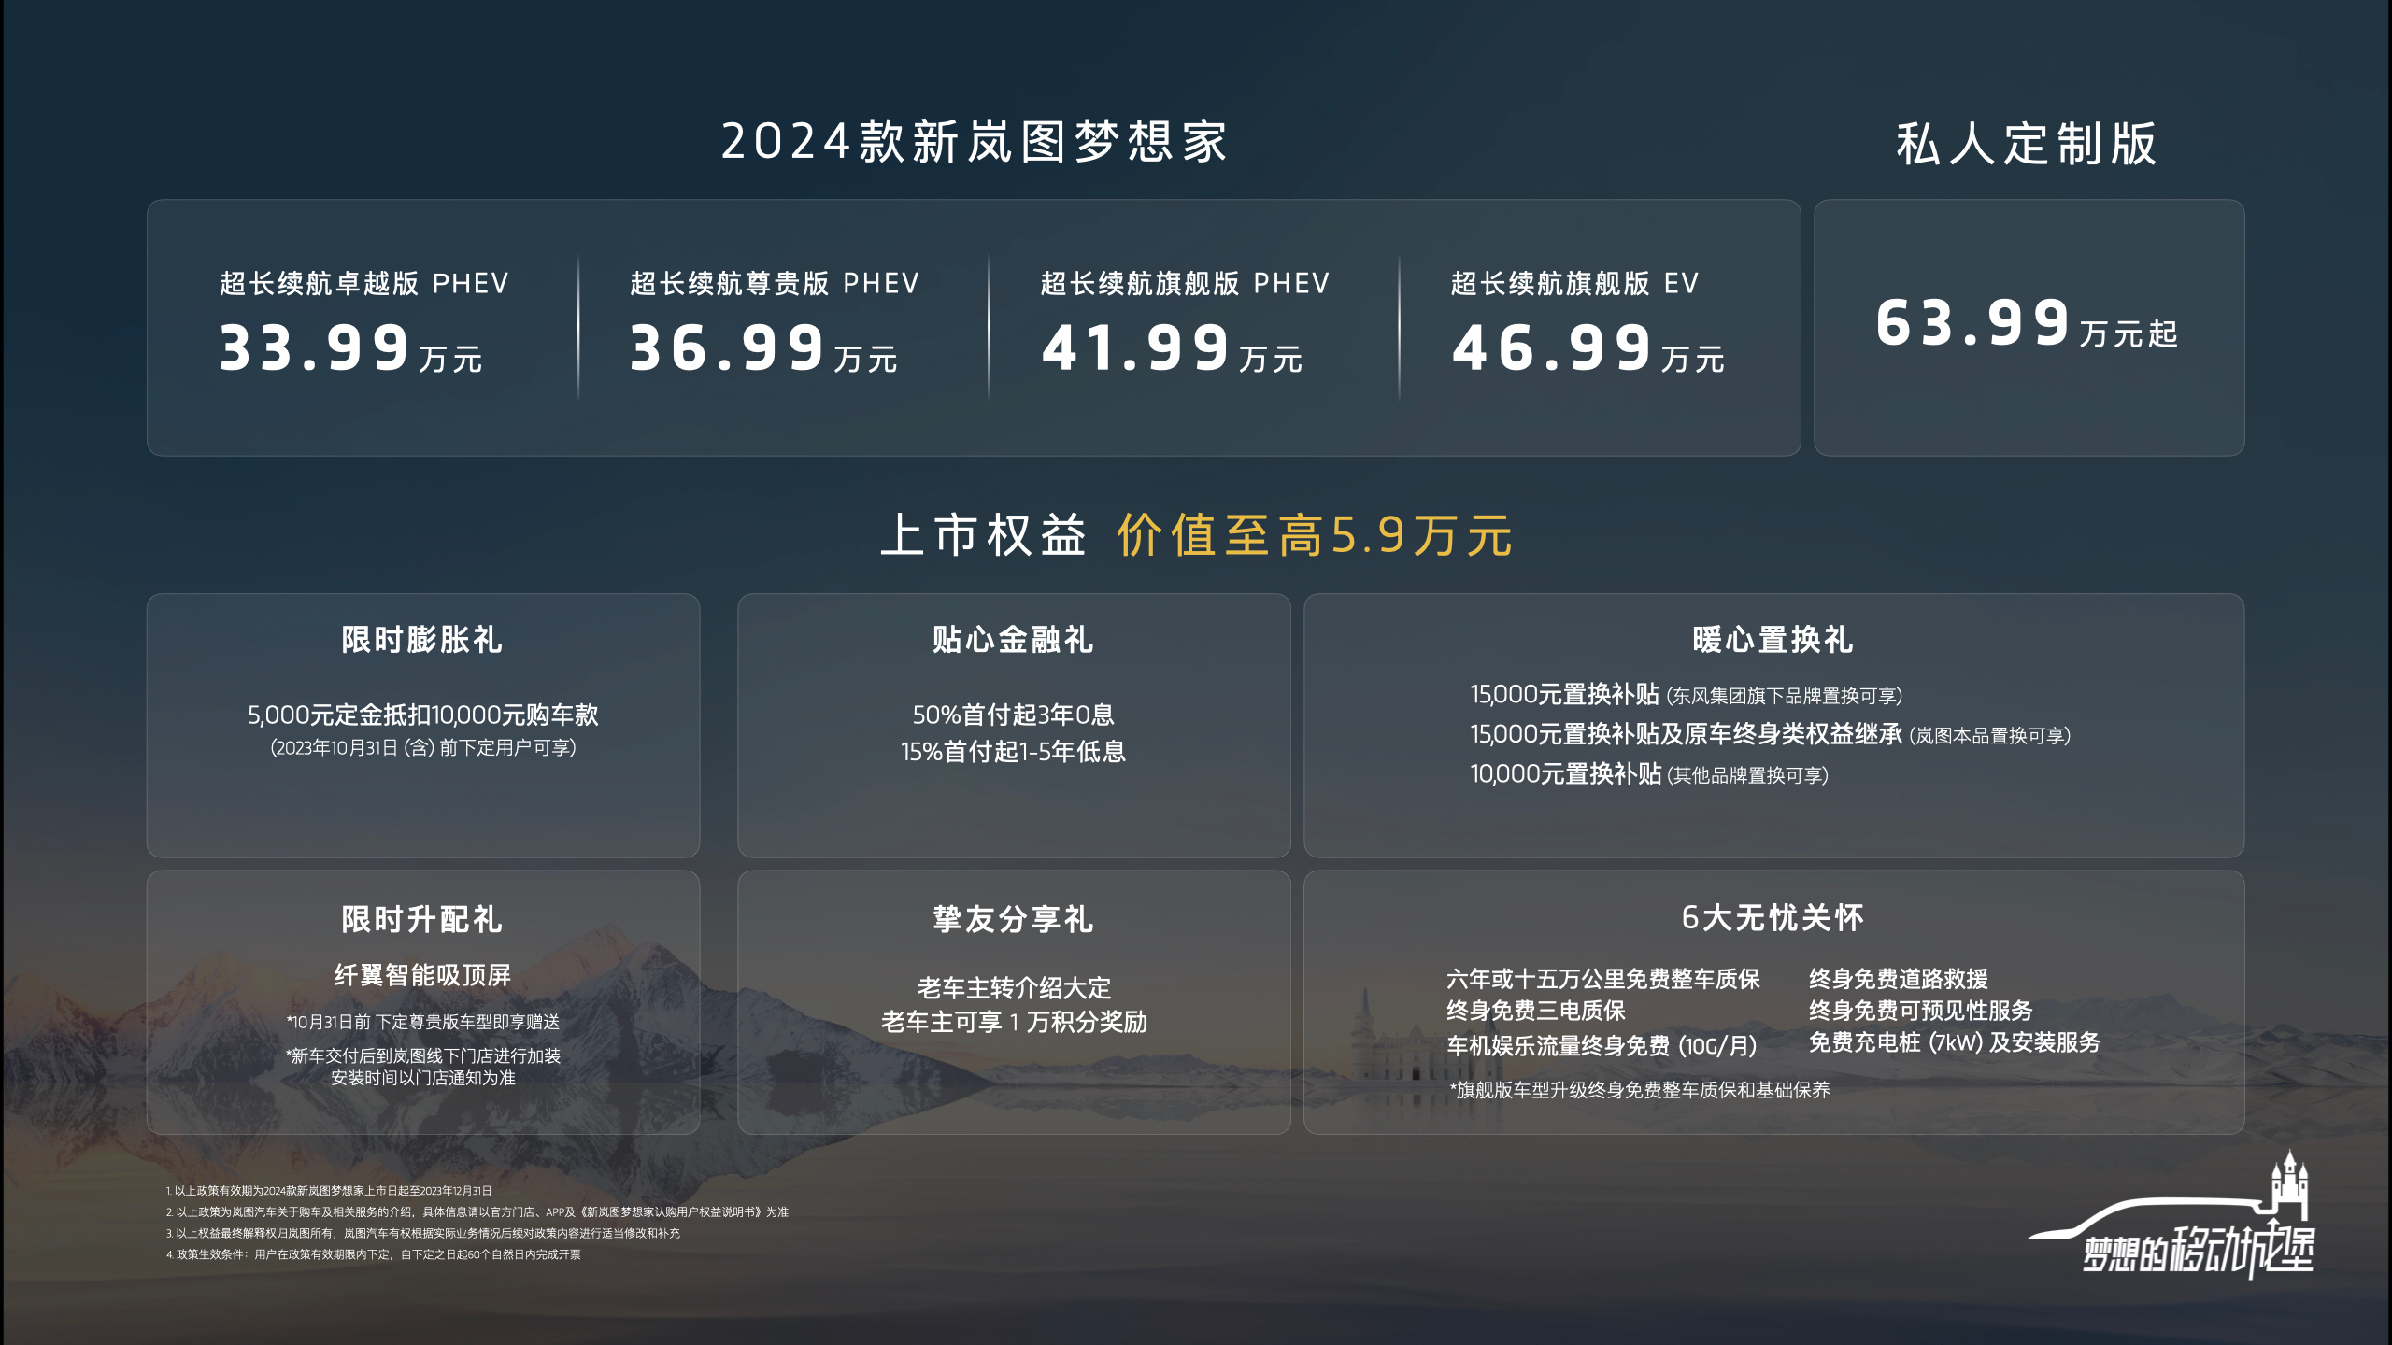Click the 贴心金融礼 card title

click(x=1013, y=640)
